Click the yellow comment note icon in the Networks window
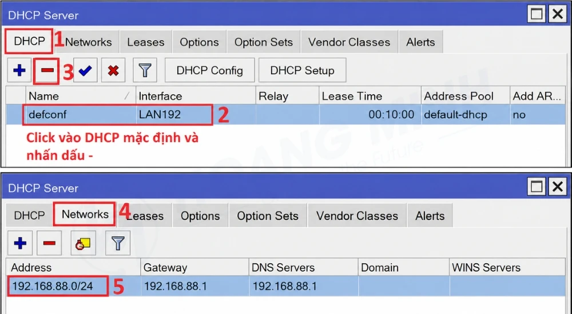This screenshot has height=314, width=572. point(83,243)
